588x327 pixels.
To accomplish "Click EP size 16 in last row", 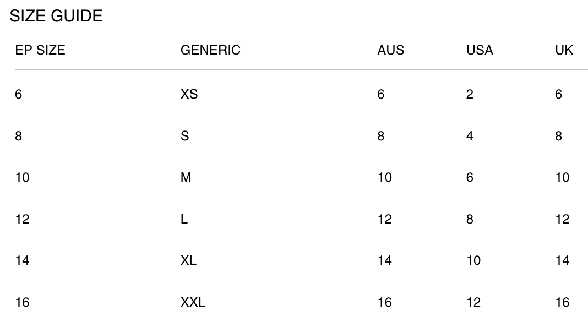I will point(22,302).
